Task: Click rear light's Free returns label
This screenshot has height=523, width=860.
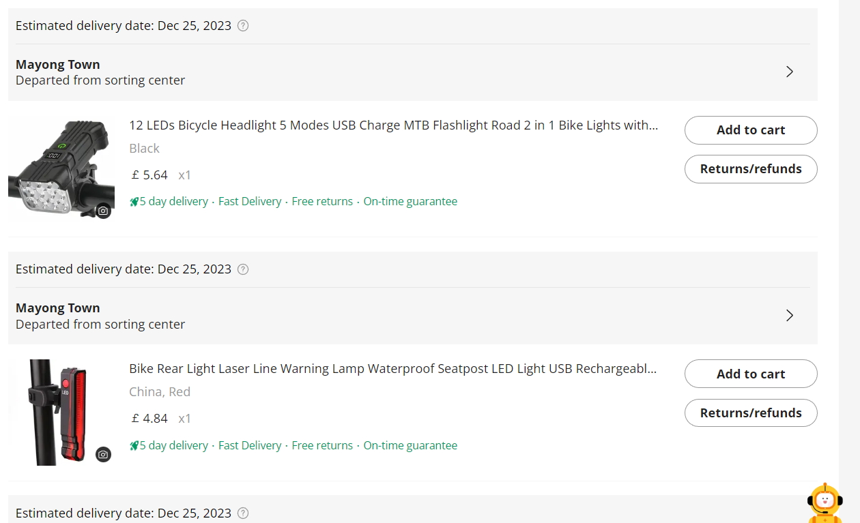Action: coord(322,446)
